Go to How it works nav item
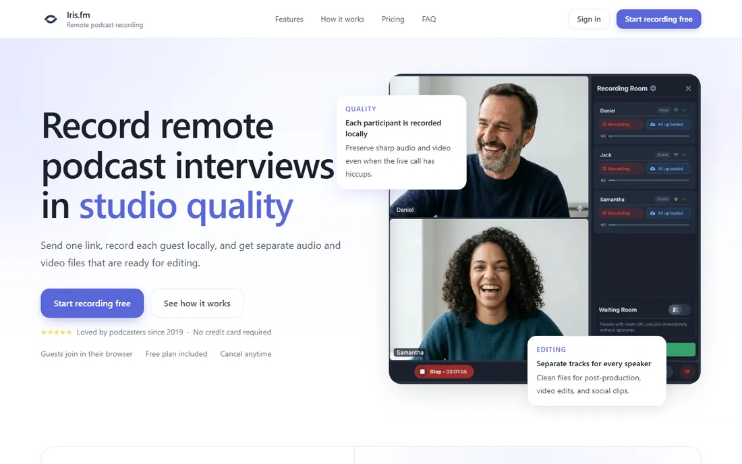The image size is (742, 464). point(343,20)
